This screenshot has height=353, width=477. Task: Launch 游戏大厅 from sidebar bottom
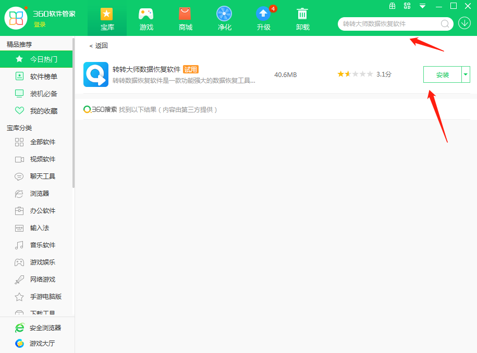point(35,344)
